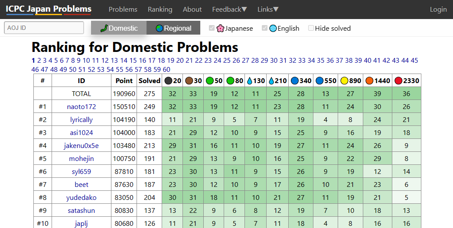Go to ranking page 25
Screen dimensions: 453x228
[x=227, y=60]
